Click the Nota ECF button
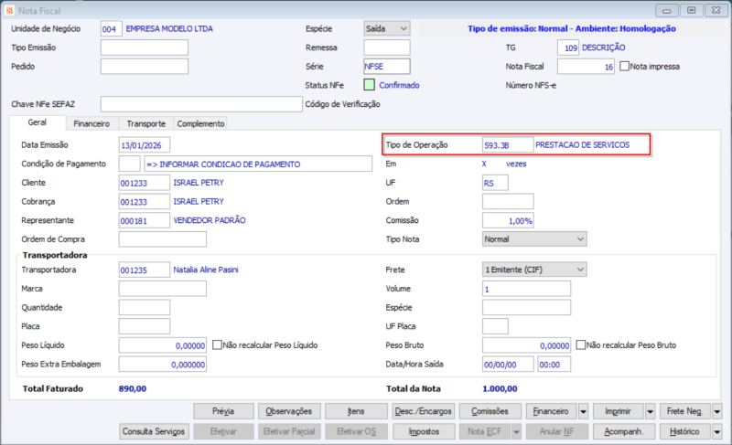 coord(485,431)
